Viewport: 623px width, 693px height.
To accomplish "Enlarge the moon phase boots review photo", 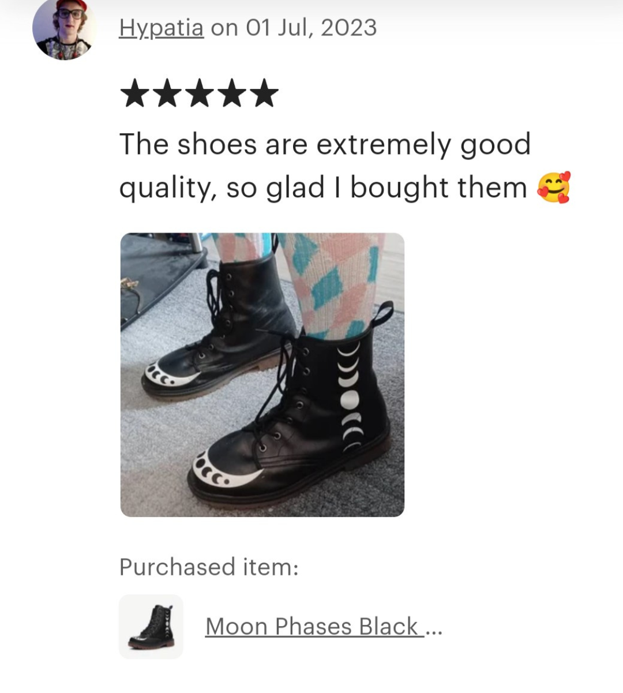I will (262, 375).
